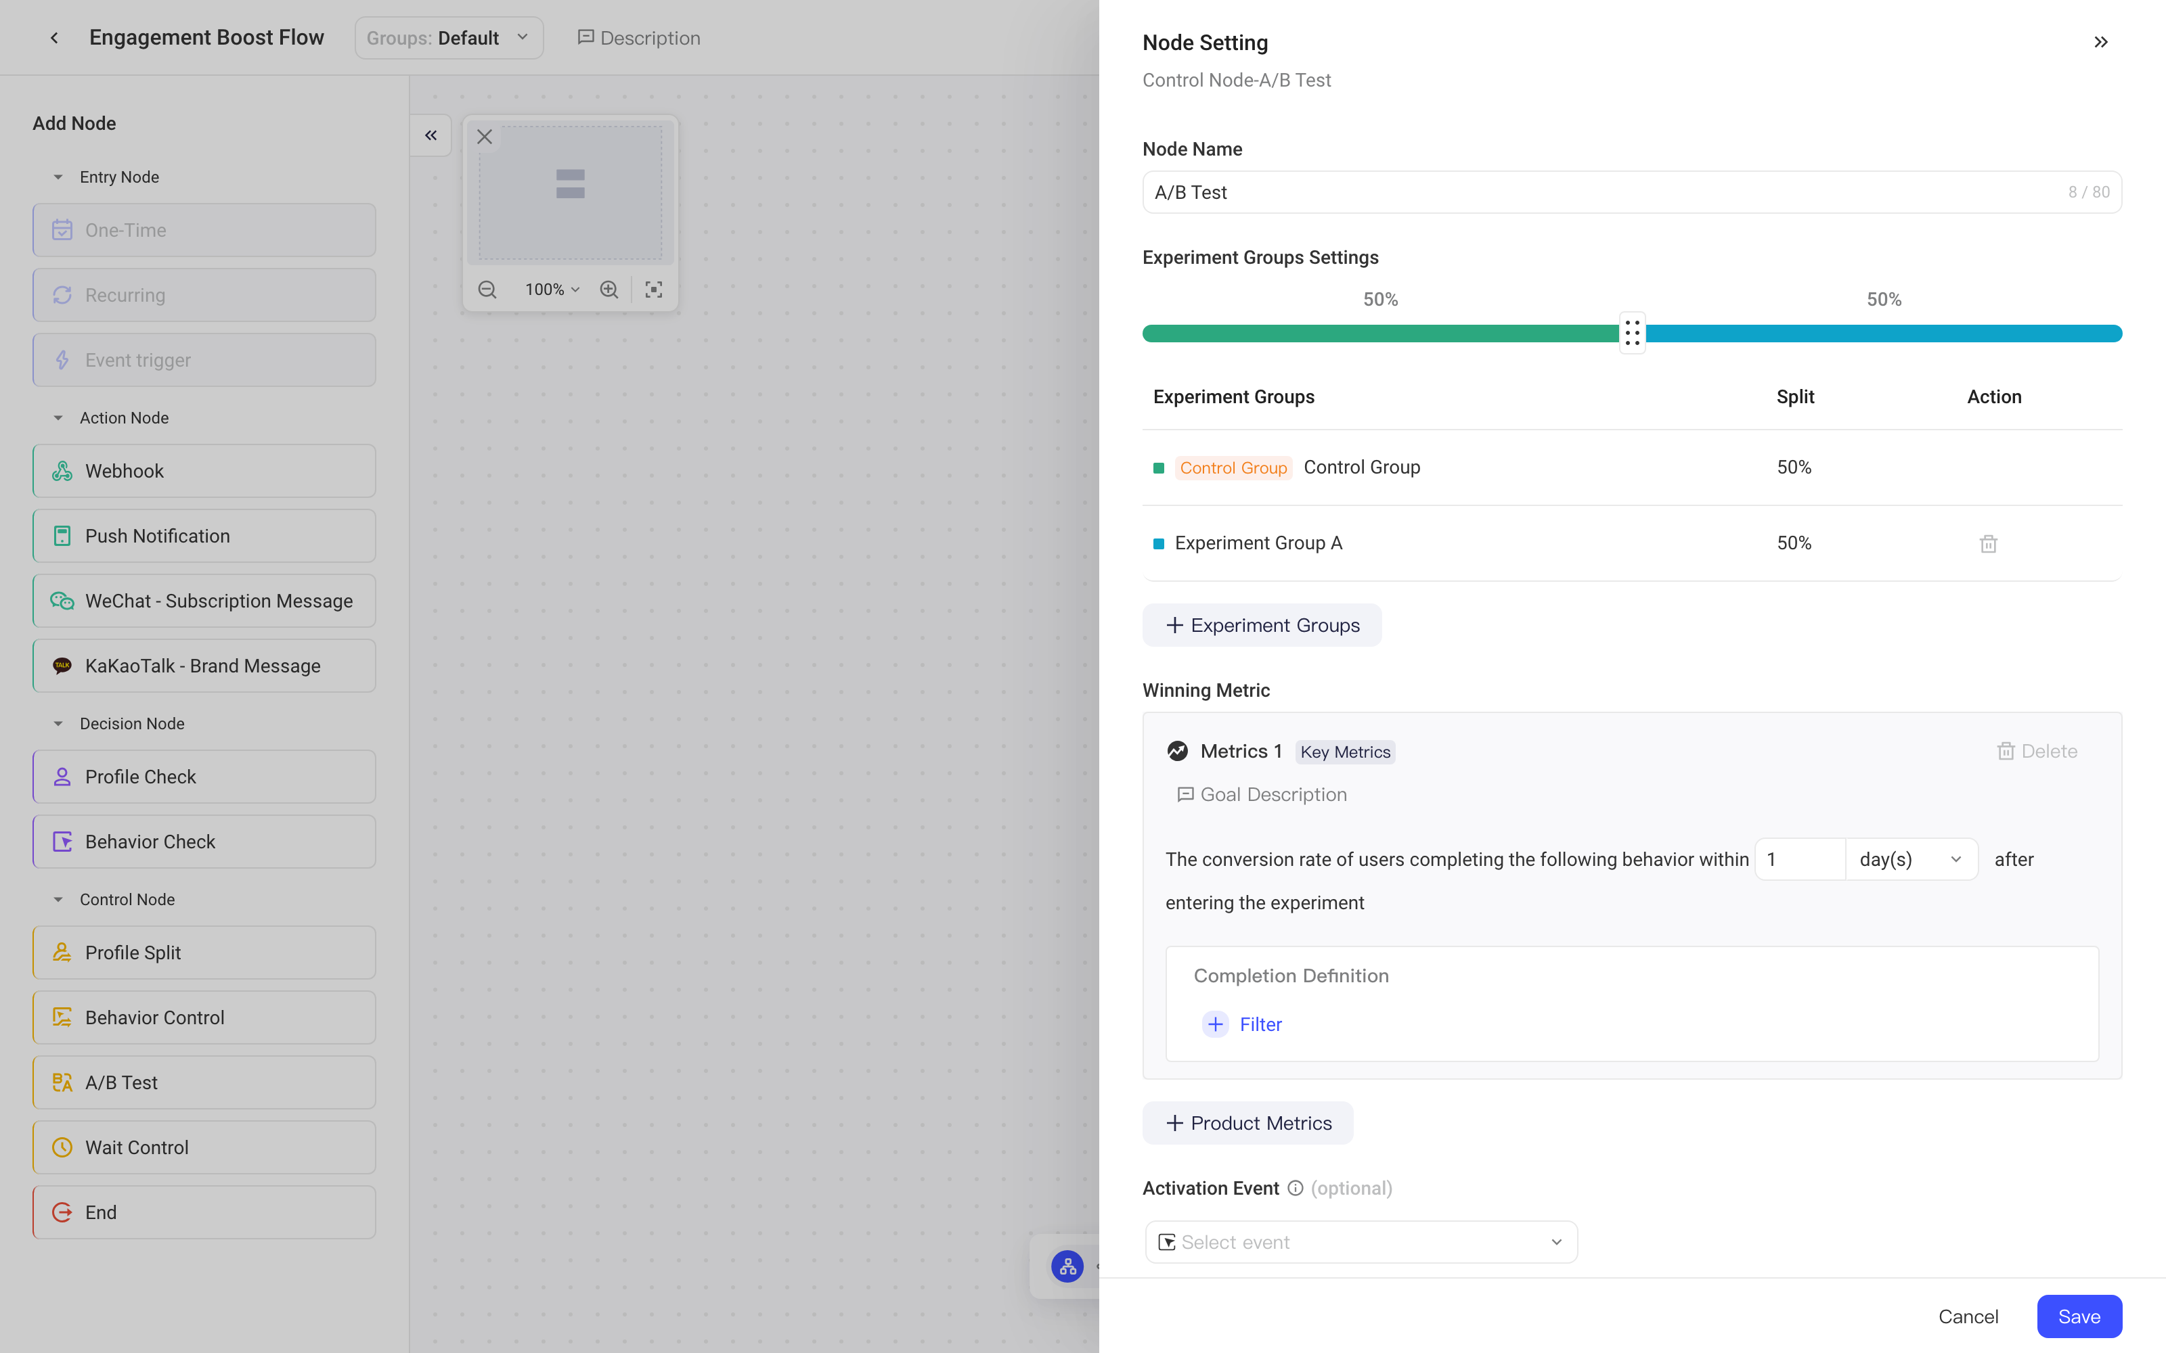Click the conversion days number field
2166x1353 pixels.
pos(1800,859)
